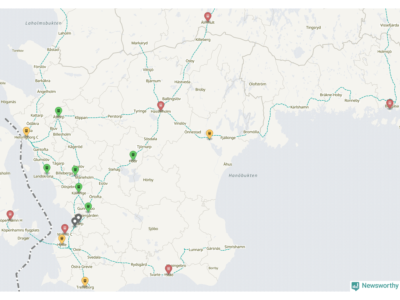The width and height of the screenshot is (400, 300).
Task: Click the Tyringe label
Action: [140, 111]
